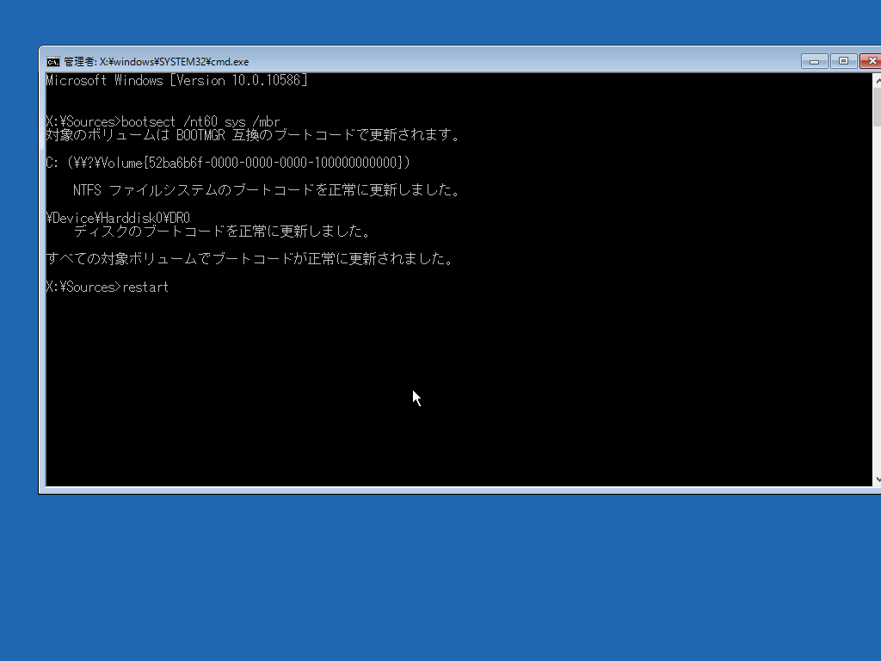881x661 pixels.
Task: Click the ディスクのブートコード updated line
Action: pos(222,232)
